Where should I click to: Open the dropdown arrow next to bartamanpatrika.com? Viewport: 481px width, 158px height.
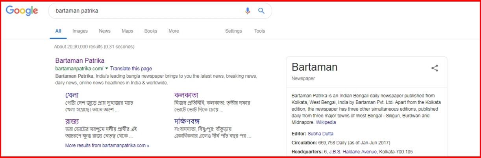[107, 68]
